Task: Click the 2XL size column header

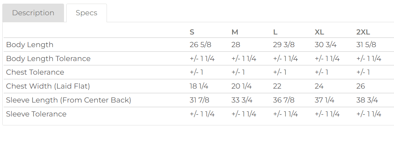Action: click(363, 32)
